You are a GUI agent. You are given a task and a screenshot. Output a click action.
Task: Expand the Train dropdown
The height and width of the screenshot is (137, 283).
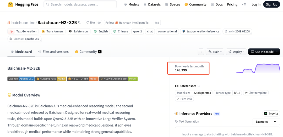coord(215,52)
